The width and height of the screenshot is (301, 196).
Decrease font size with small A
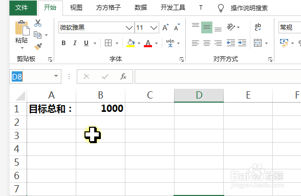pyautogui.click(x=177, y=28)
